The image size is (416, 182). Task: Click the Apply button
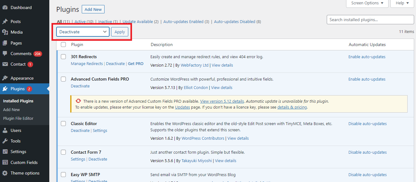click(120, 31)
